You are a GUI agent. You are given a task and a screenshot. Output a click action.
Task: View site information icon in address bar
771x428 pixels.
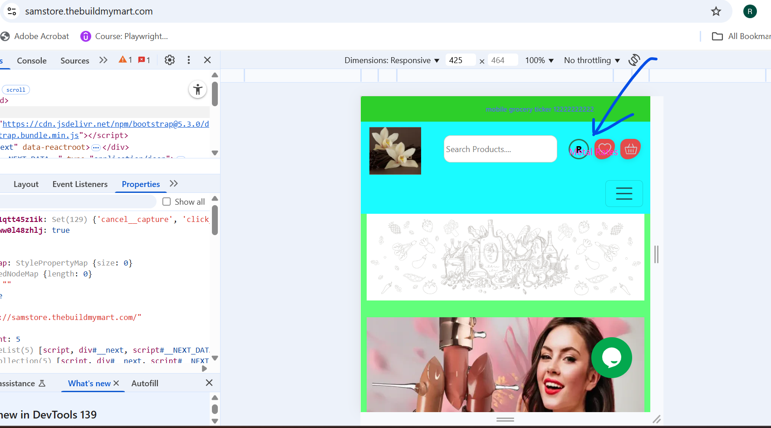pos(12,11)
